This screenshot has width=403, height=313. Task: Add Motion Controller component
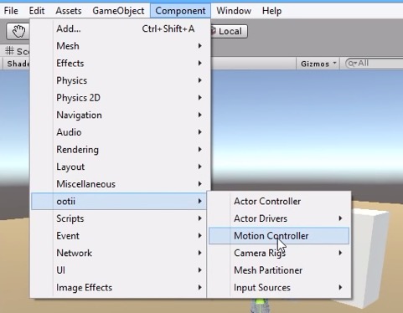pyautogui.click(x=279, y=236)
